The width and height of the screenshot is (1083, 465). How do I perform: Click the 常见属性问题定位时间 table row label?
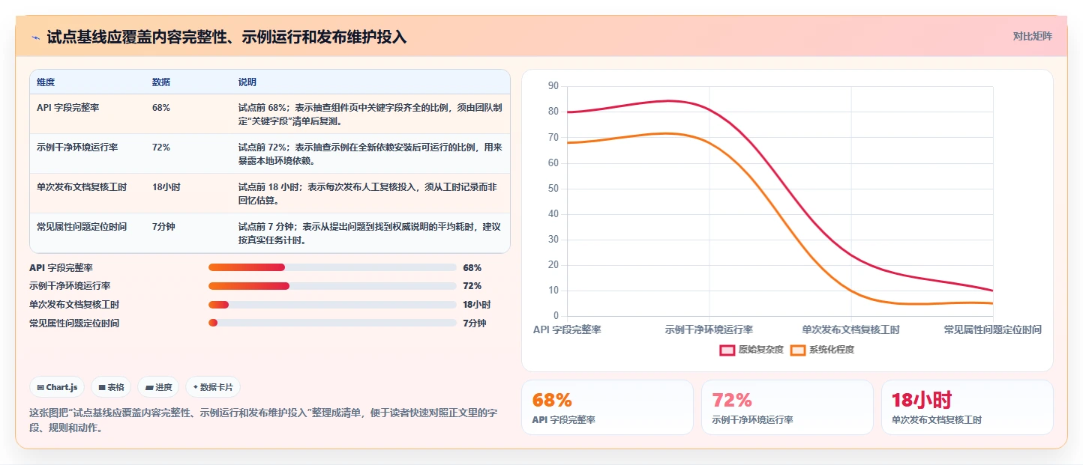(82, 227)
